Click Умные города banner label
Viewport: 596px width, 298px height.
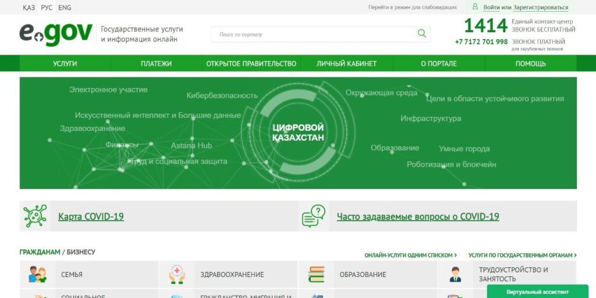464,148
